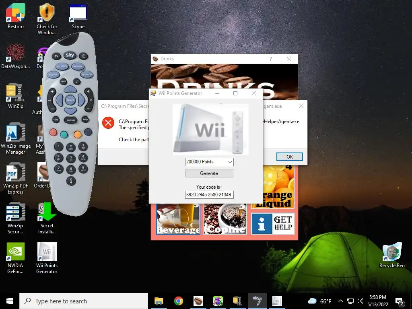Open Wii Points Generator desktop shortcut
The width and height of the screenshot is (412, 309).
pyautogui.click(x=47, y=258)
